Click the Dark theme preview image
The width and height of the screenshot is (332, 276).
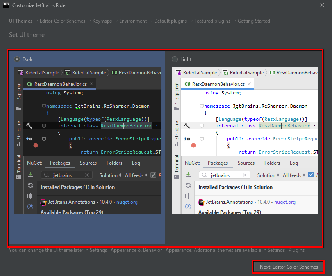(87, 141)
